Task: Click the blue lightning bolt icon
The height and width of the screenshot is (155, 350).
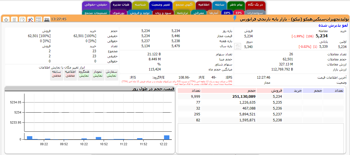Action: 235,18
